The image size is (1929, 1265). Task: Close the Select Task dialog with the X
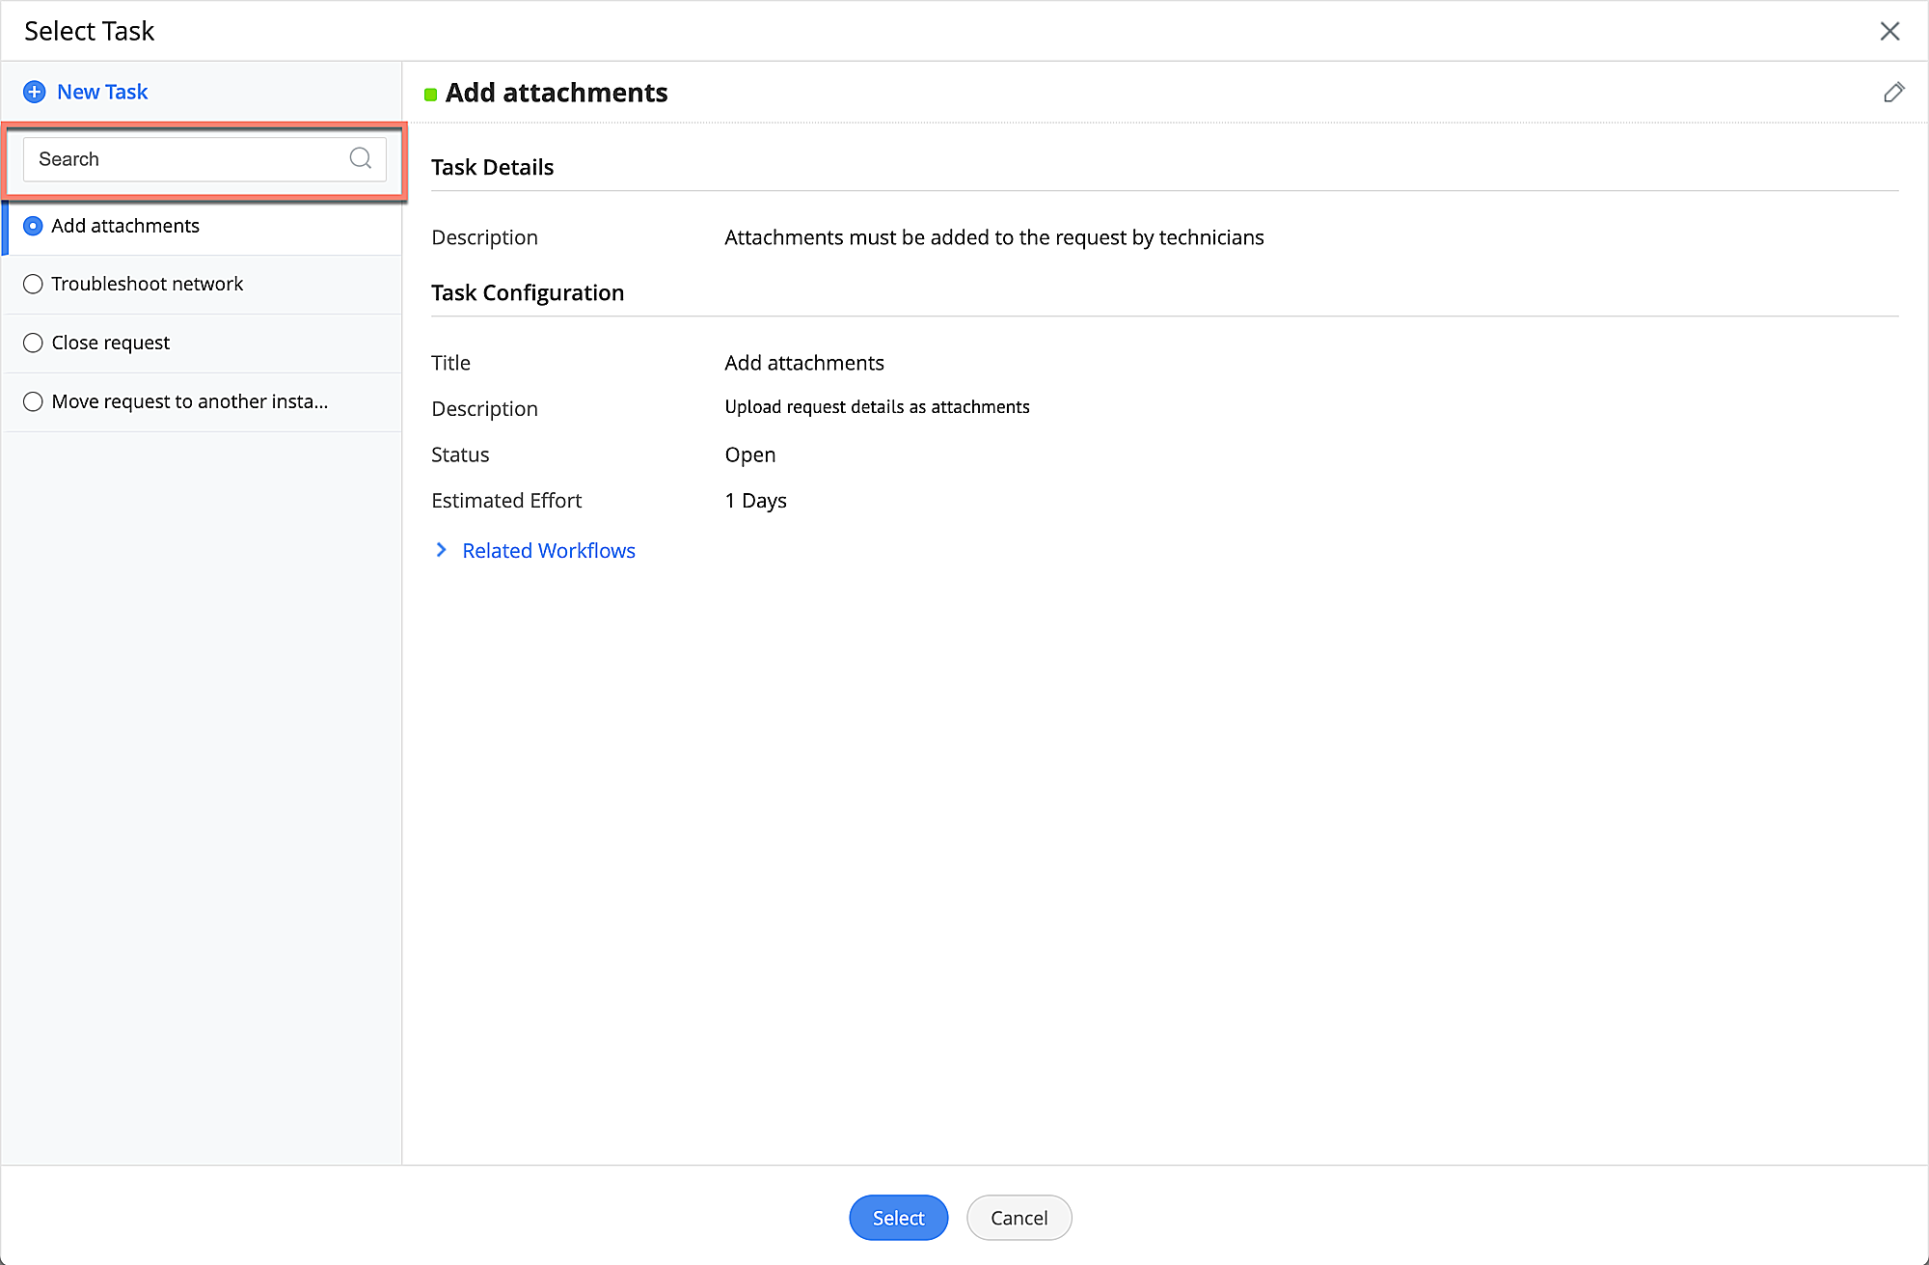[x=1889, y=31]
